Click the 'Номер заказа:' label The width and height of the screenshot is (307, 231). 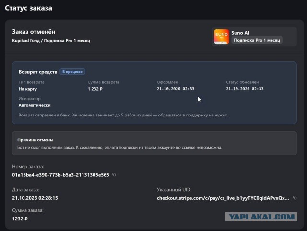[28, 167]
